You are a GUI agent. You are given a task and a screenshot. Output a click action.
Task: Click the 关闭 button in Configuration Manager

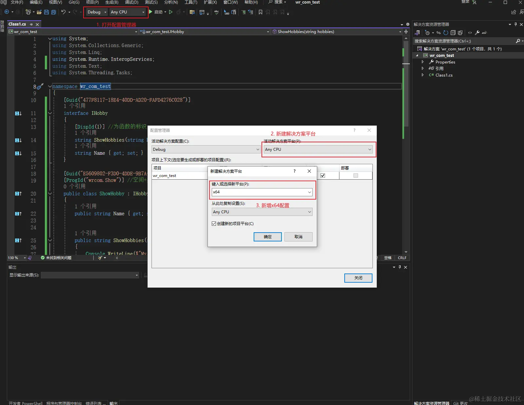coord(358,278)
